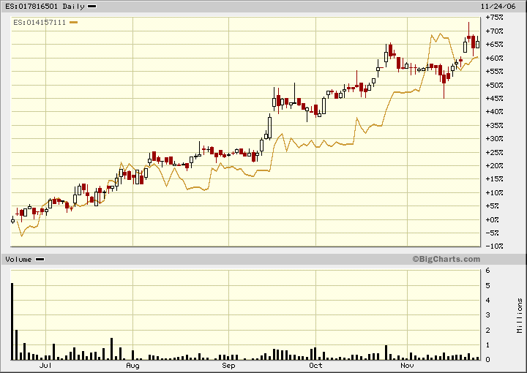
Task: Click the volume axis label 0
Action: (x=487, y=360)
